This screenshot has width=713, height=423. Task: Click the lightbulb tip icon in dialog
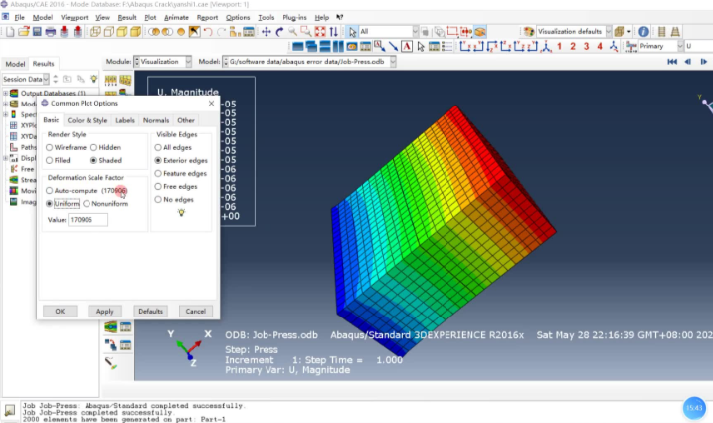180,213
